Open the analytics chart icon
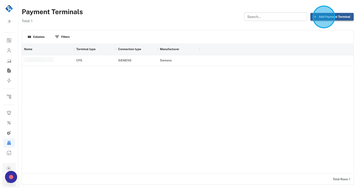This screenshot has height=188, width=357. pos(9,61)
